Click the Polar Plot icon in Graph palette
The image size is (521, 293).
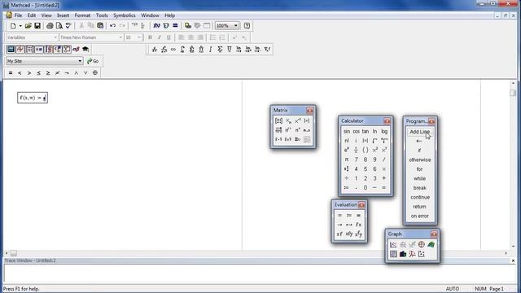[x=422, y=245]
